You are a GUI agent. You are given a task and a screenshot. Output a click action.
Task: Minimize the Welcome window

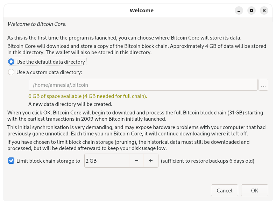click(x=239, y=10)
